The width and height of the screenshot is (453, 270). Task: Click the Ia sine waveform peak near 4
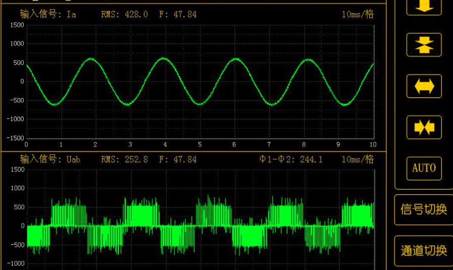pos(164,59)
